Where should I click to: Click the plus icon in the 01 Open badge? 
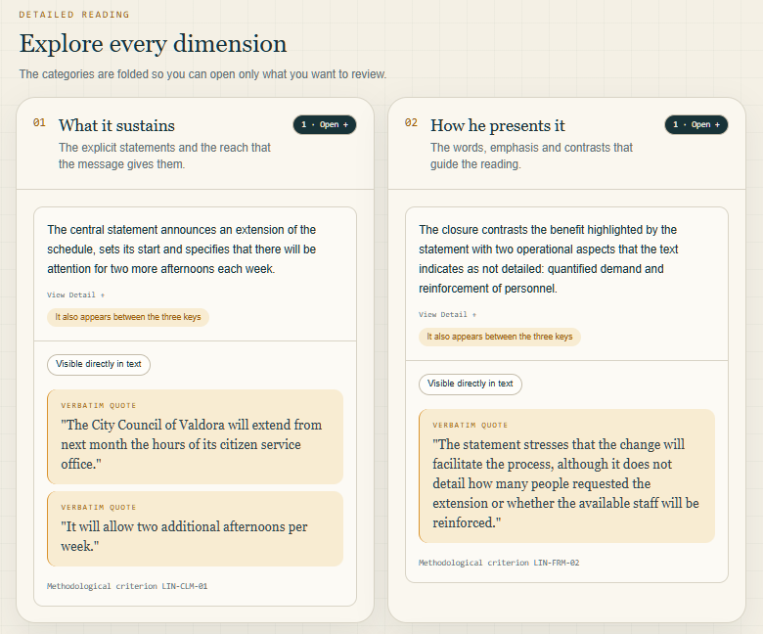(x=345, y=125)
